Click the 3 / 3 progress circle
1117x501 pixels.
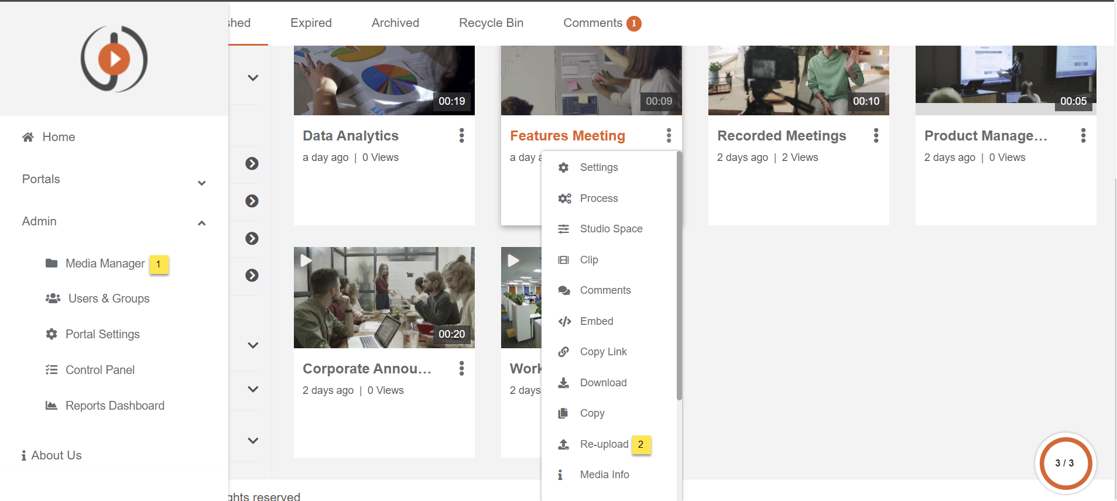click(1065, 463)
